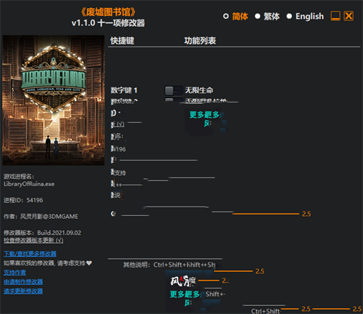Follow the 支持作者 link
Screen dimensions: 363x314
pos(15,273)
